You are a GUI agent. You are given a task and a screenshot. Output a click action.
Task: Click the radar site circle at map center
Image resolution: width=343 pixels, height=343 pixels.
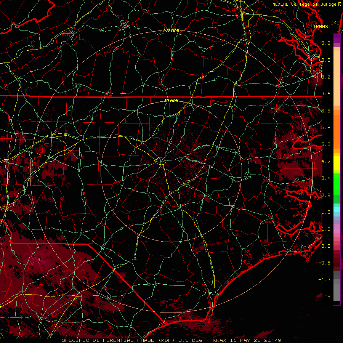coord(160,161)
